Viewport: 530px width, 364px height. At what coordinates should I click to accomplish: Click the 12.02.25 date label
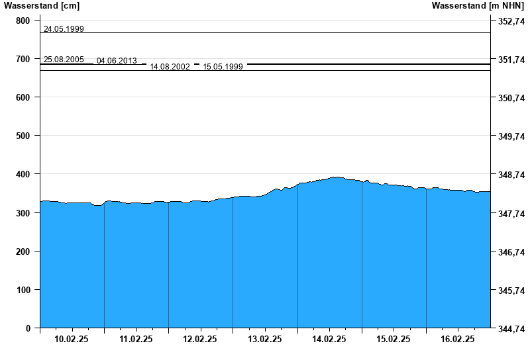point(200,339)
